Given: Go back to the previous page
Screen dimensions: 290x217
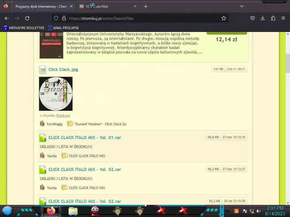Looking at the screenshot, I should tap(7, 18).
